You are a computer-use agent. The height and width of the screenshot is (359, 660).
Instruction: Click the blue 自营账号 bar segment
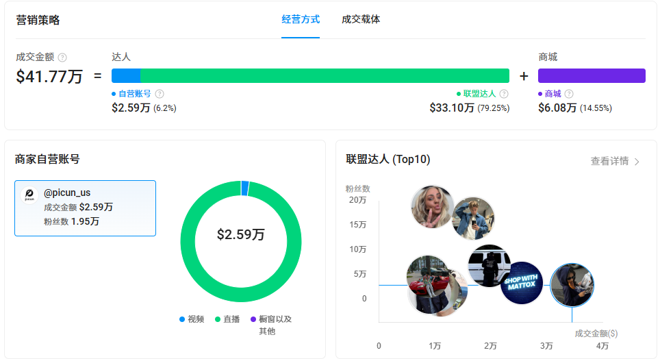(126, 75)
